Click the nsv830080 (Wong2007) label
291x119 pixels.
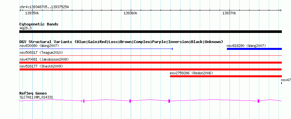coord(39,46)
